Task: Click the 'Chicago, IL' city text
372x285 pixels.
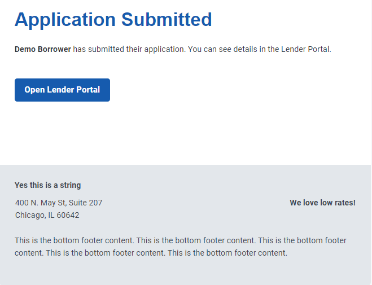Action: 34,215
